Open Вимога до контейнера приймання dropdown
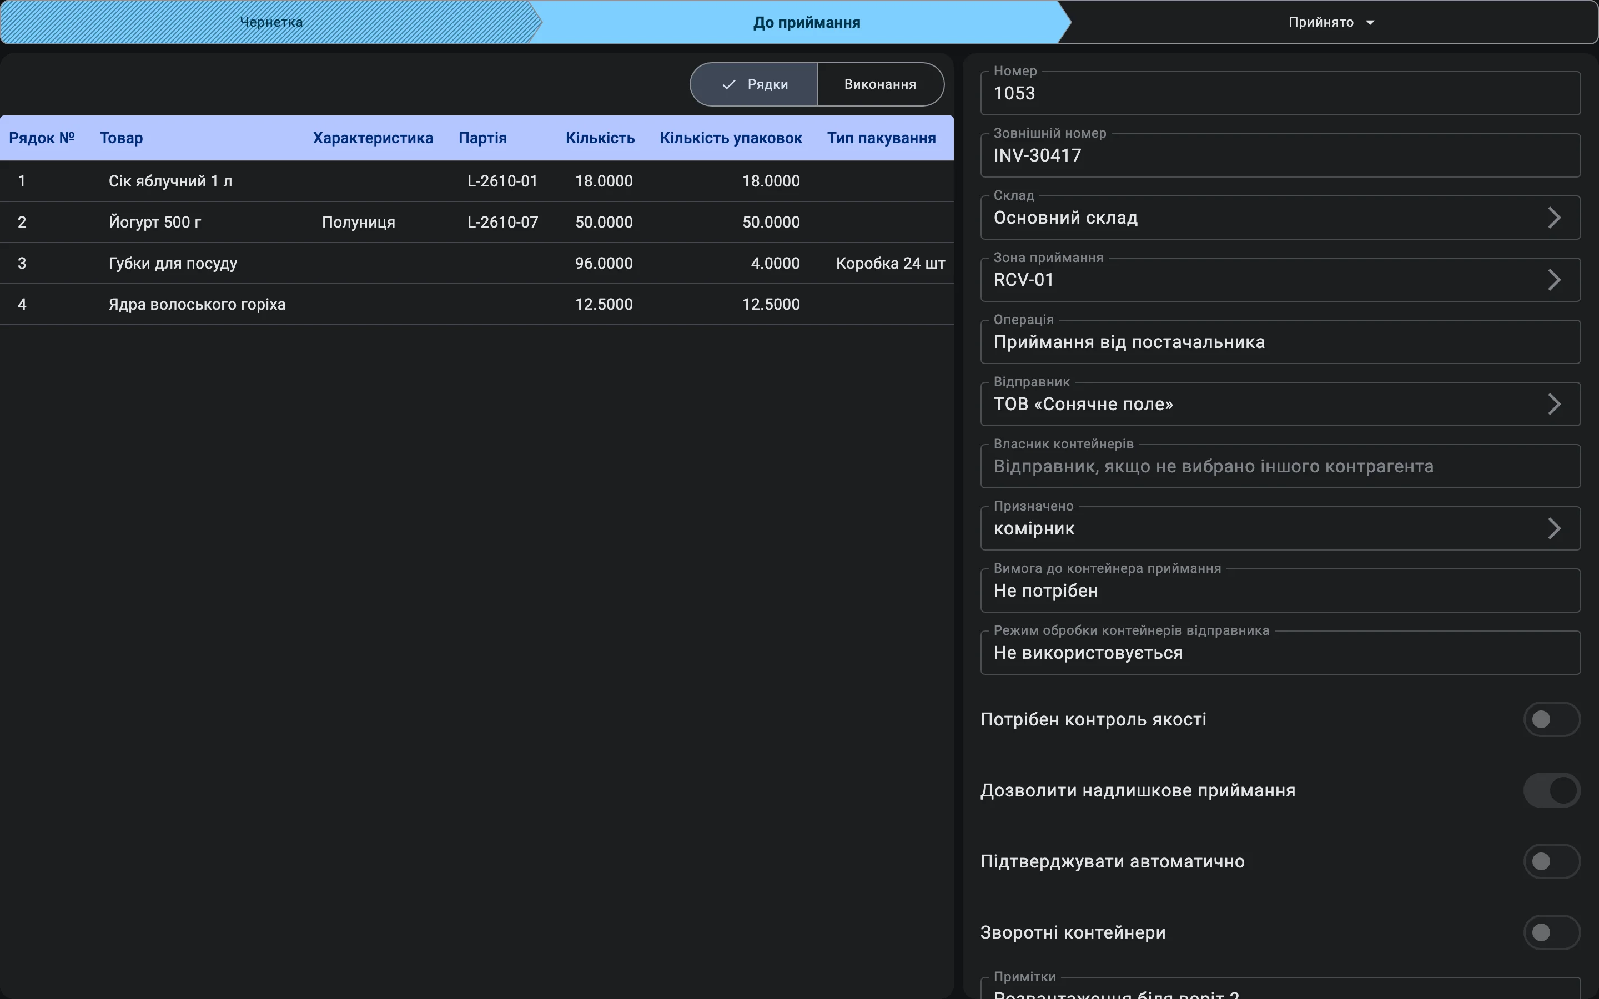Image resolution: width=1599 pixels, height=999 pixels. [x=1280, y=590]
